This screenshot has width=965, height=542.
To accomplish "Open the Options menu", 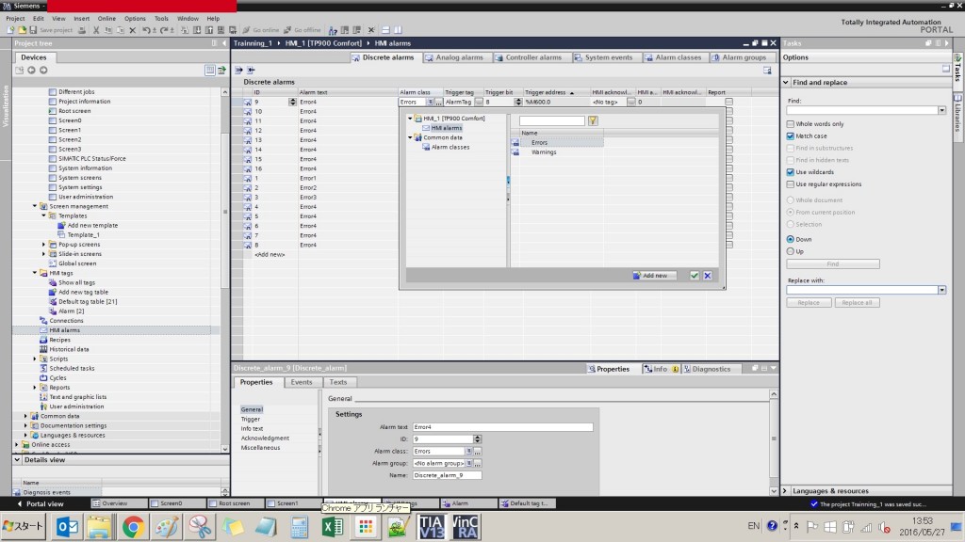I will (x=135, y=19).
